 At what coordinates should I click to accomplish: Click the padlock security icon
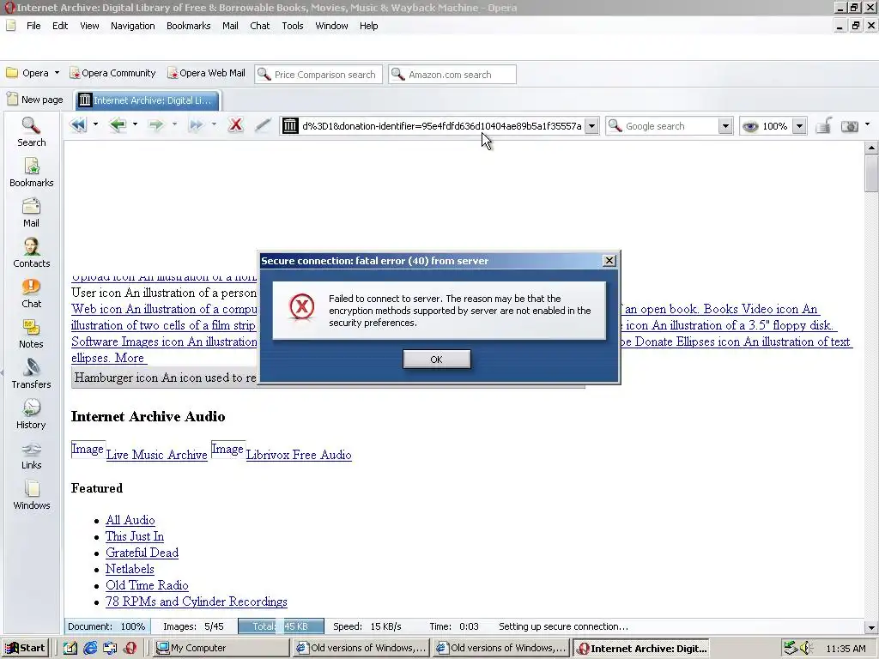coord(823,126)
